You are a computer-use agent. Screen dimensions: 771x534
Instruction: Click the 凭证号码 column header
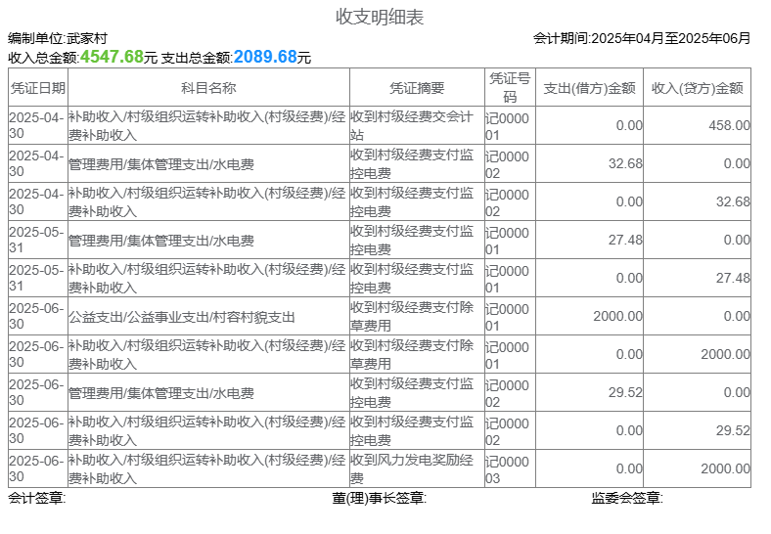pos(509,87)
